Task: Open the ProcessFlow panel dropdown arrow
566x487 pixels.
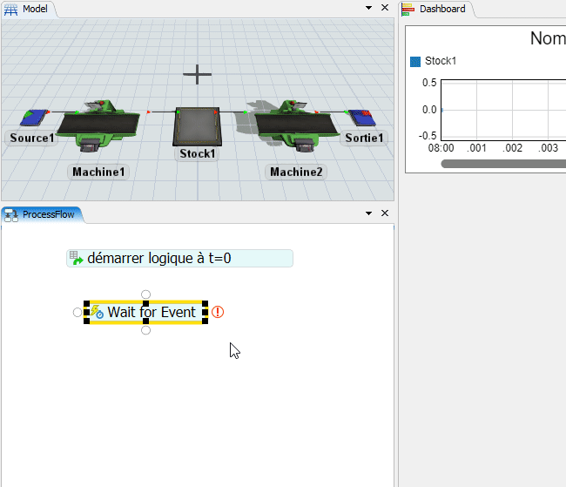Action: pyautogui.click(x=368, y=213)
